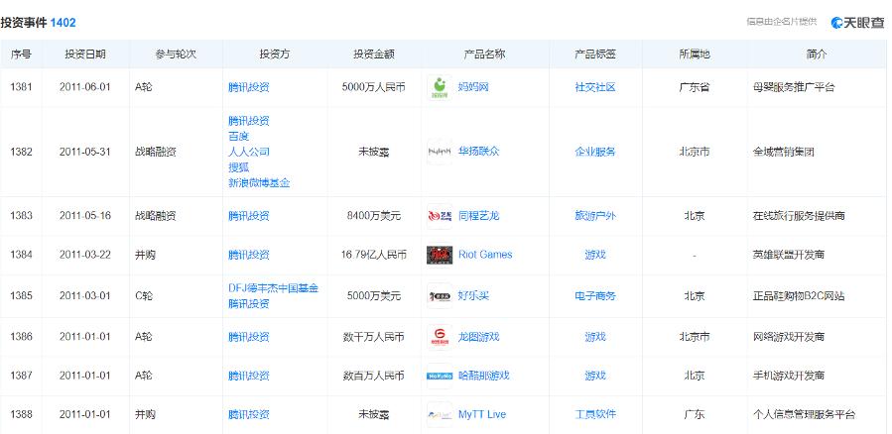Screen dimensions: 892x434
Task: Click DFJ德丰杰中国基金 investor link
Action: click(273, 288)
